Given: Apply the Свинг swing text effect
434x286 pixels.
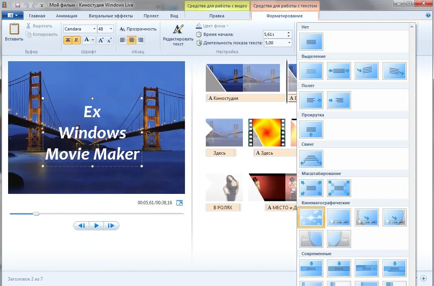Looking at the screenshot, I should pos(311,159).
